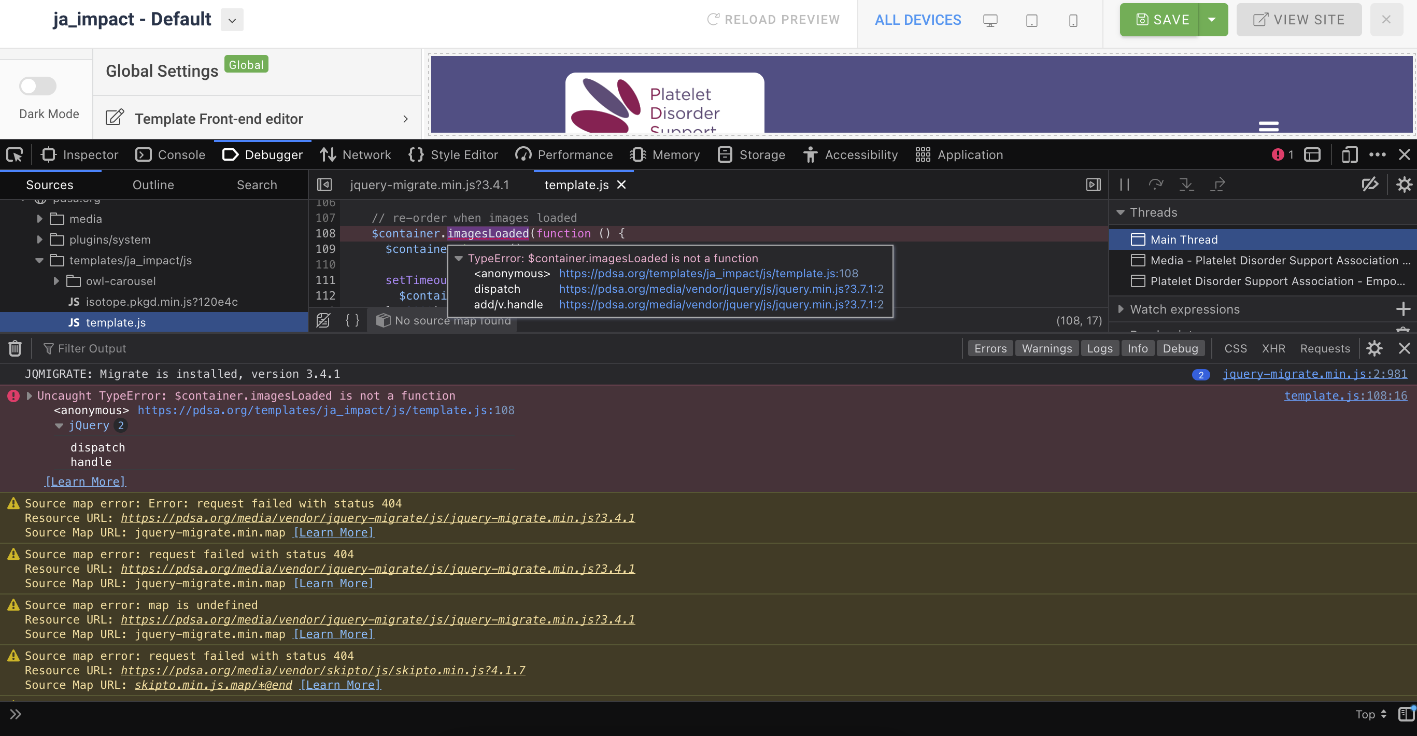
Task: Toggle the Warnings console filter
Action: tap(1046, 349)
